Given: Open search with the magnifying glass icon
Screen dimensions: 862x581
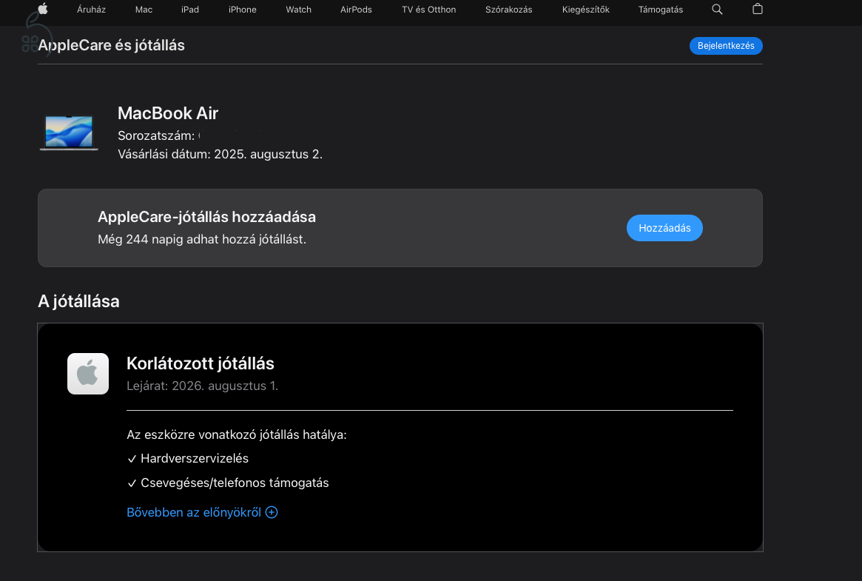Looking at the screenshot, I should click(716, 10).
